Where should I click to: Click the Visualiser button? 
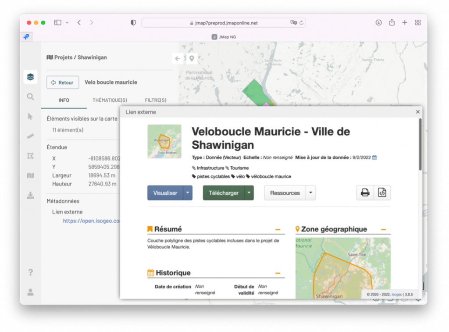click(165, 193)
